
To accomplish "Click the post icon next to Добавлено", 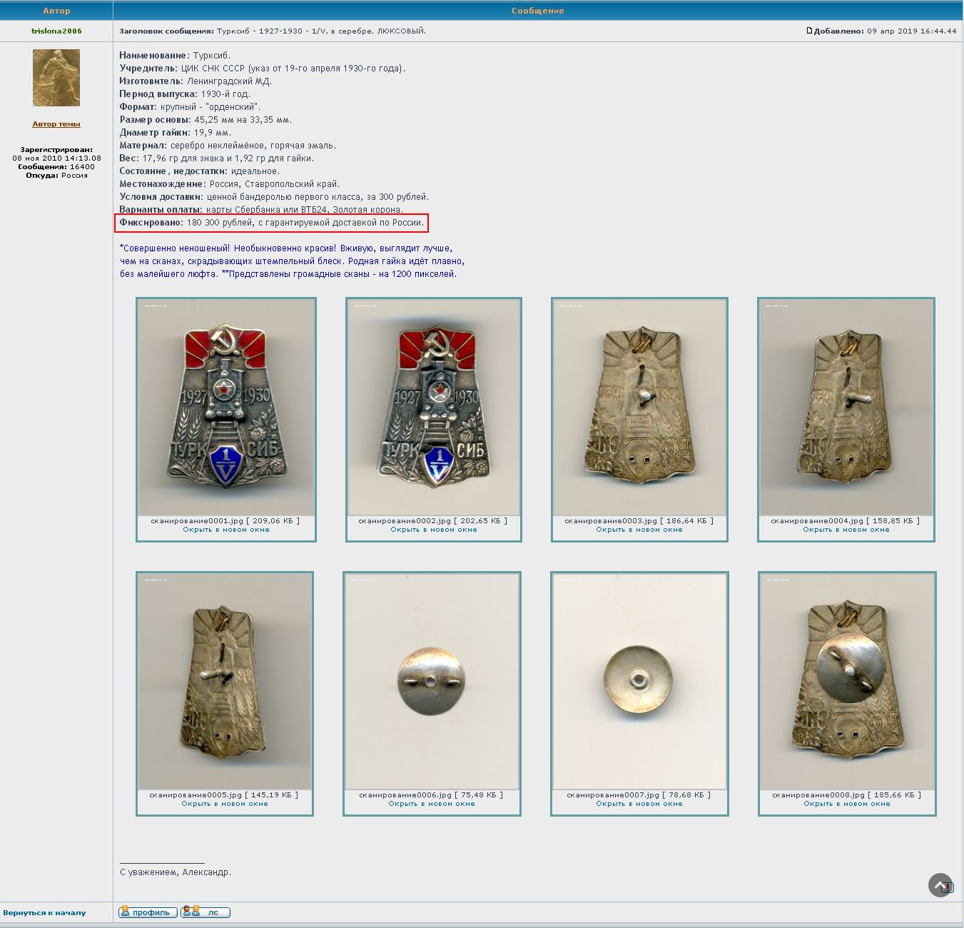I will (x=809, y=31).
